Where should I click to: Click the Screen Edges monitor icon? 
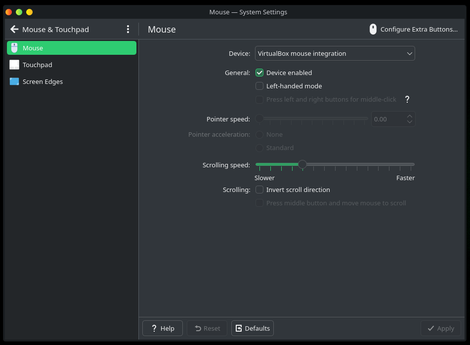pyautogui.click(x=14, y=81)
